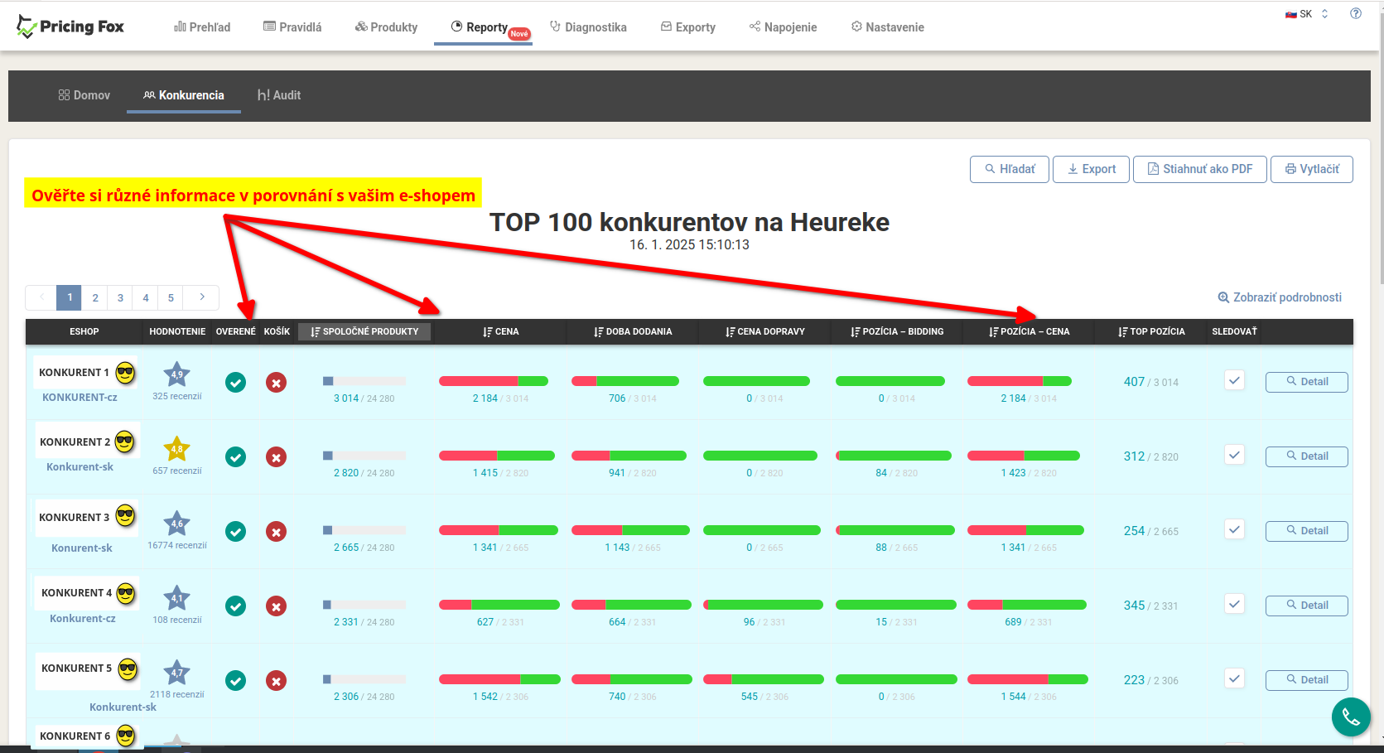
Task: Click the rating star of KONKURENT 3
Action: (177, 524)
